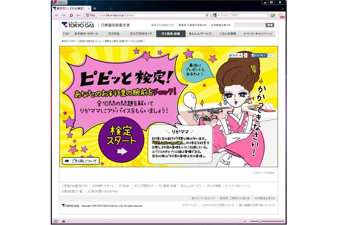This screenshot has width=338, height=225.
Task: Open ガス料金 footer link
Action: tap(124, 185)
